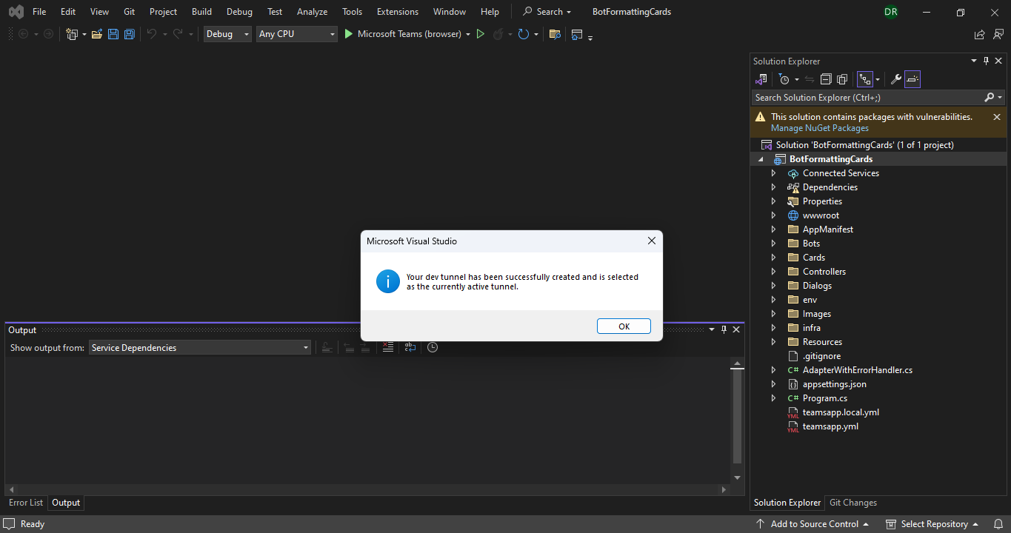The height and width of the screenshot is (533, 1011).
Task: Click Select Repository in status bar
Action: pos(932,524)
